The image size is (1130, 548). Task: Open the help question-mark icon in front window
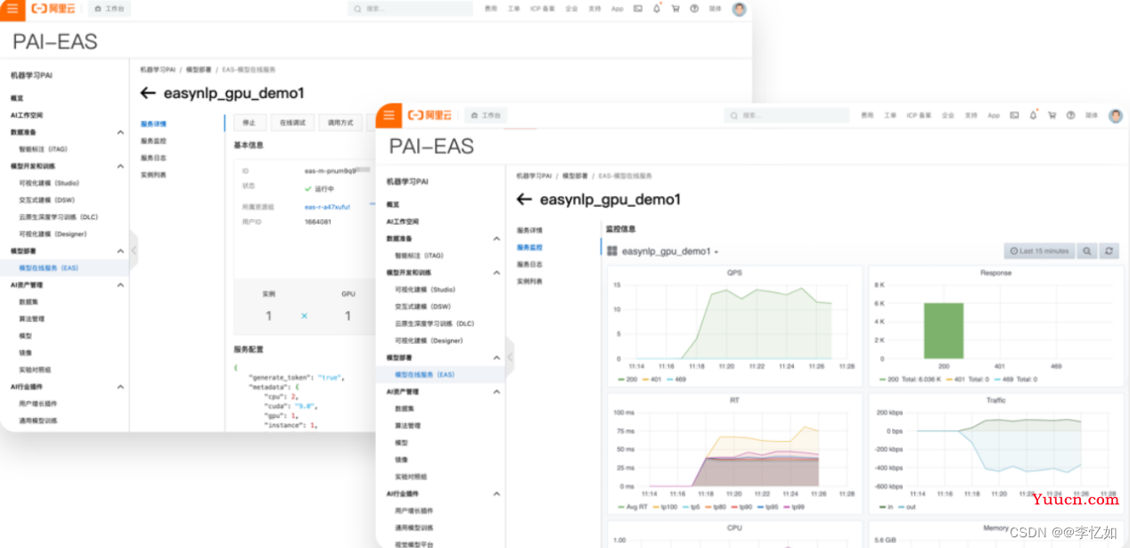tap(1070, 115)
